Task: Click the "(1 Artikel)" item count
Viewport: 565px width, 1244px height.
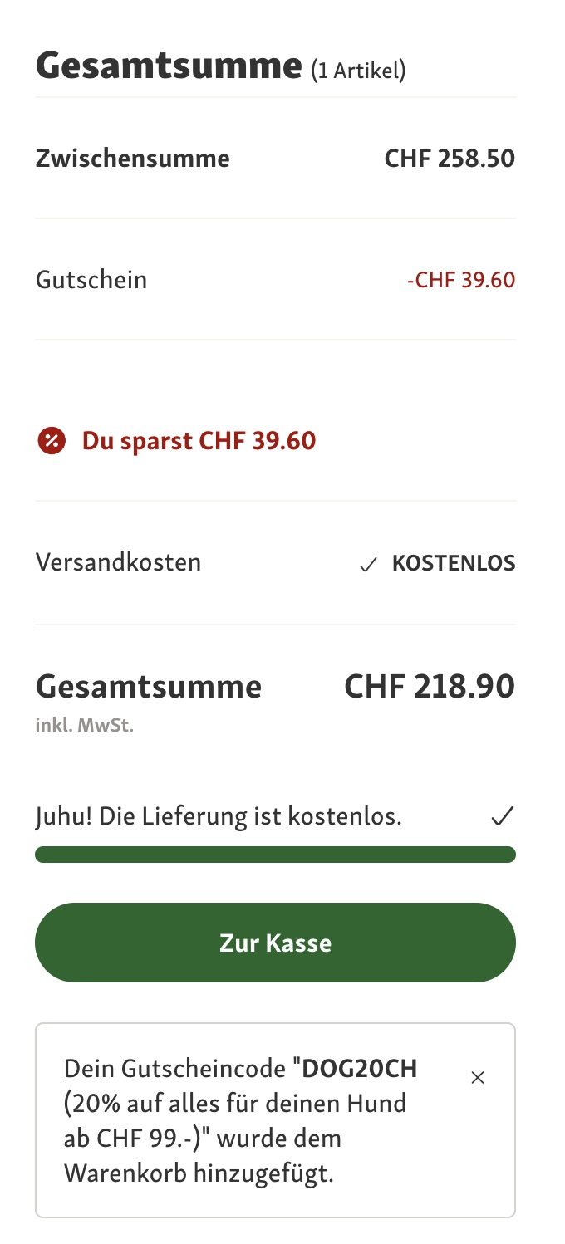Action: pos(358,71)
